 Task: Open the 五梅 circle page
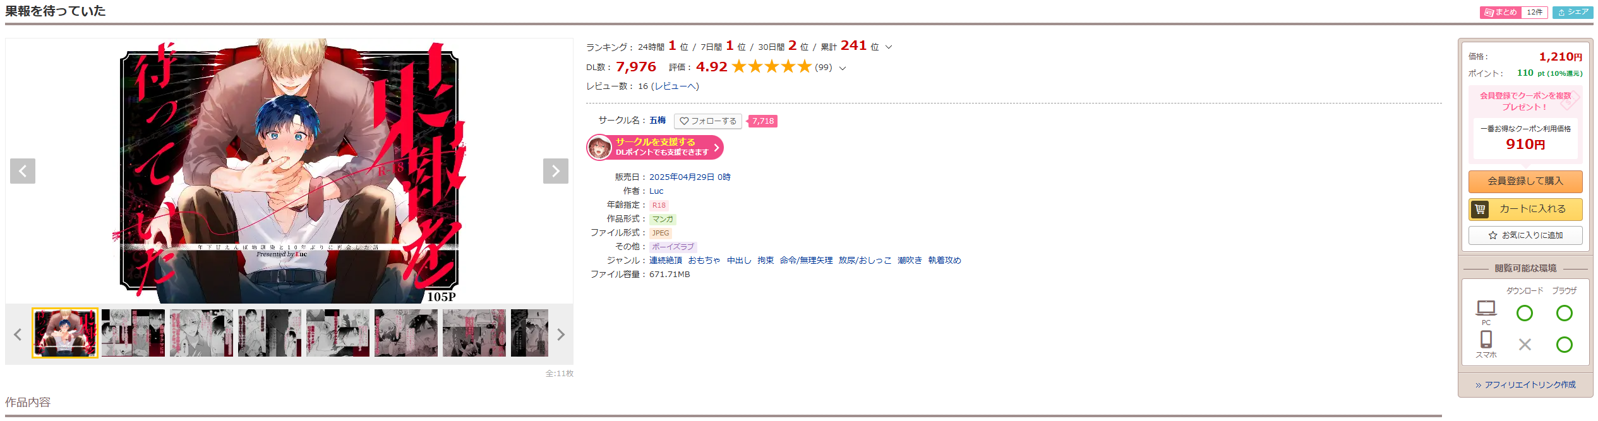click(x=658, y=121)
